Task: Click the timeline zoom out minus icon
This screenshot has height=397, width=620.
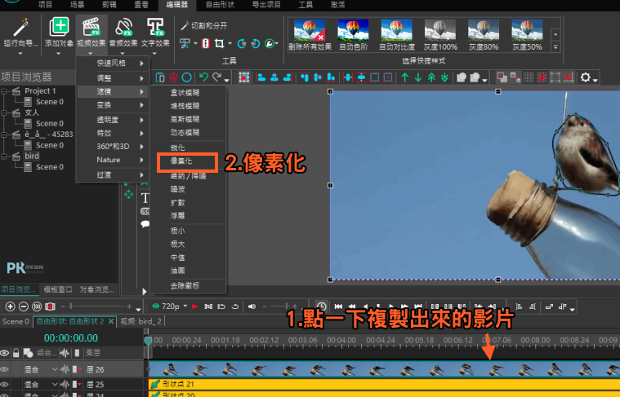Action: (24, 307)
